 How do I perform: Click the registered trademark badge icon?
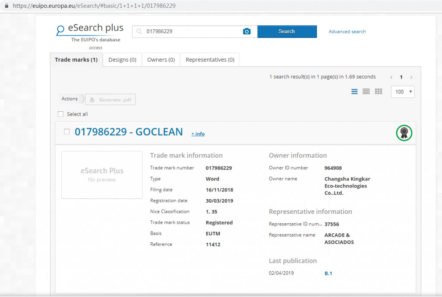[x=404, y=132]
